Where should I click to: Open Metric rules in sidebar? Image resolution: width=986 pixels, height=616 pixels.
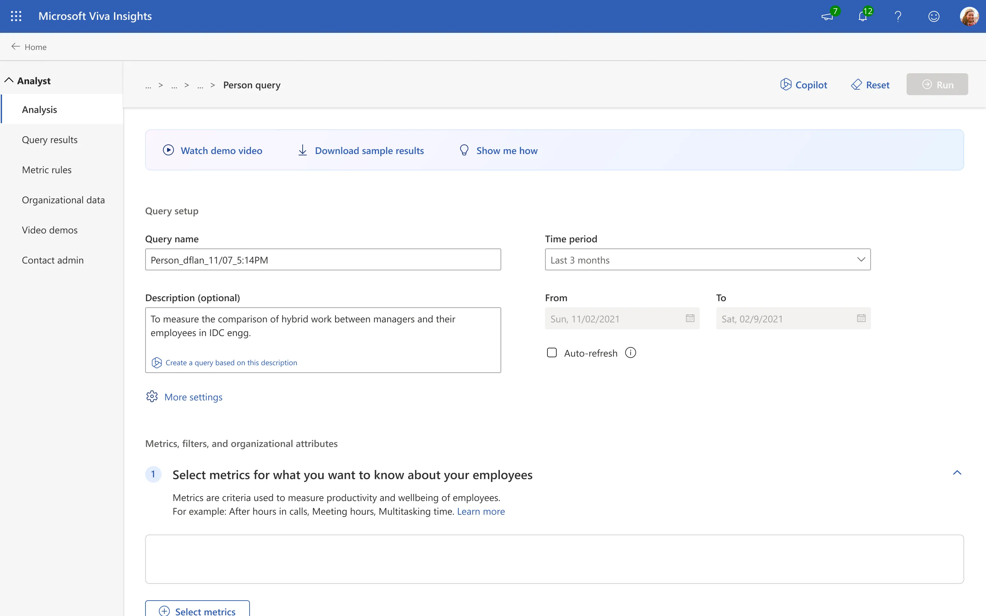tap(47, 170)
